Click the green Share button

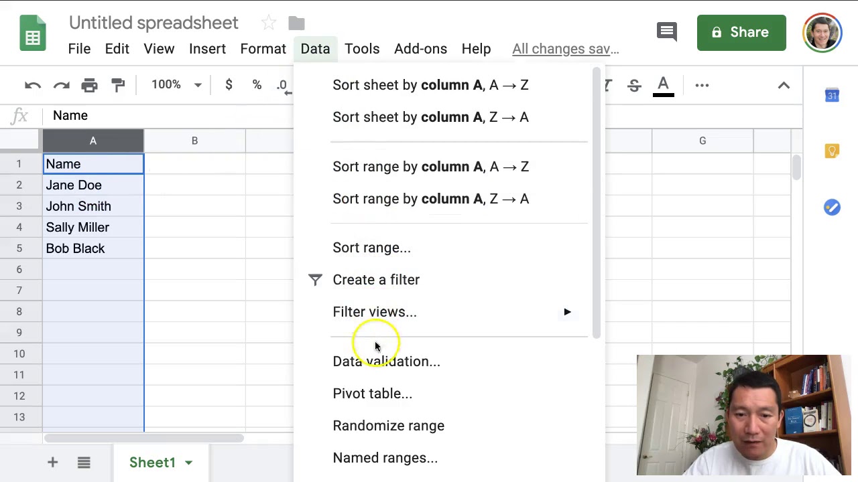pyautogui.click(x=741, y=32)
